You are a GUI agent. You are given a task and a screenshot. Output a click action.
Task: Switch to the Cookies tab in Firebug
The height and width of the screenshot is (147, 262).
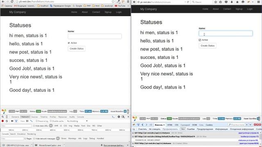coord(209,125)
